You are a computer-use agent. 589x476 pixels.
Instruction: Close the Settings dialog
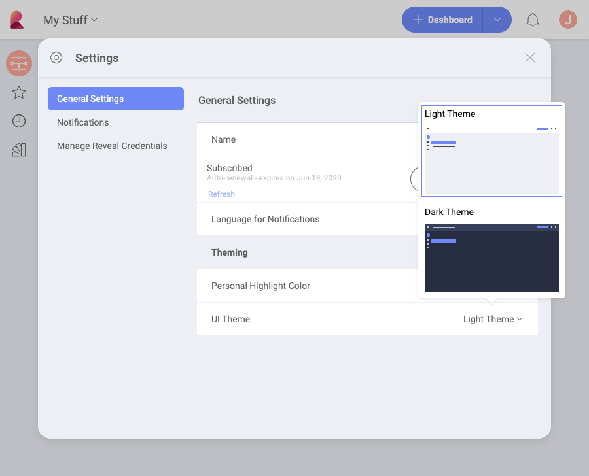click(x=530, y=58)
